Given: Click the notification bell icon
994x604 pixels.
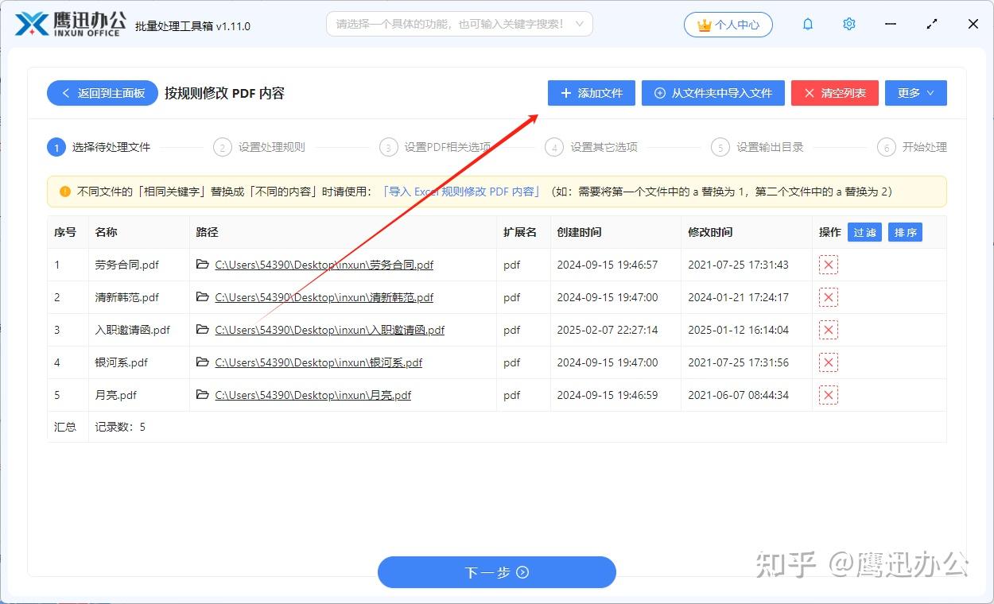Looking at the screenshot, I should coord(808,25).
